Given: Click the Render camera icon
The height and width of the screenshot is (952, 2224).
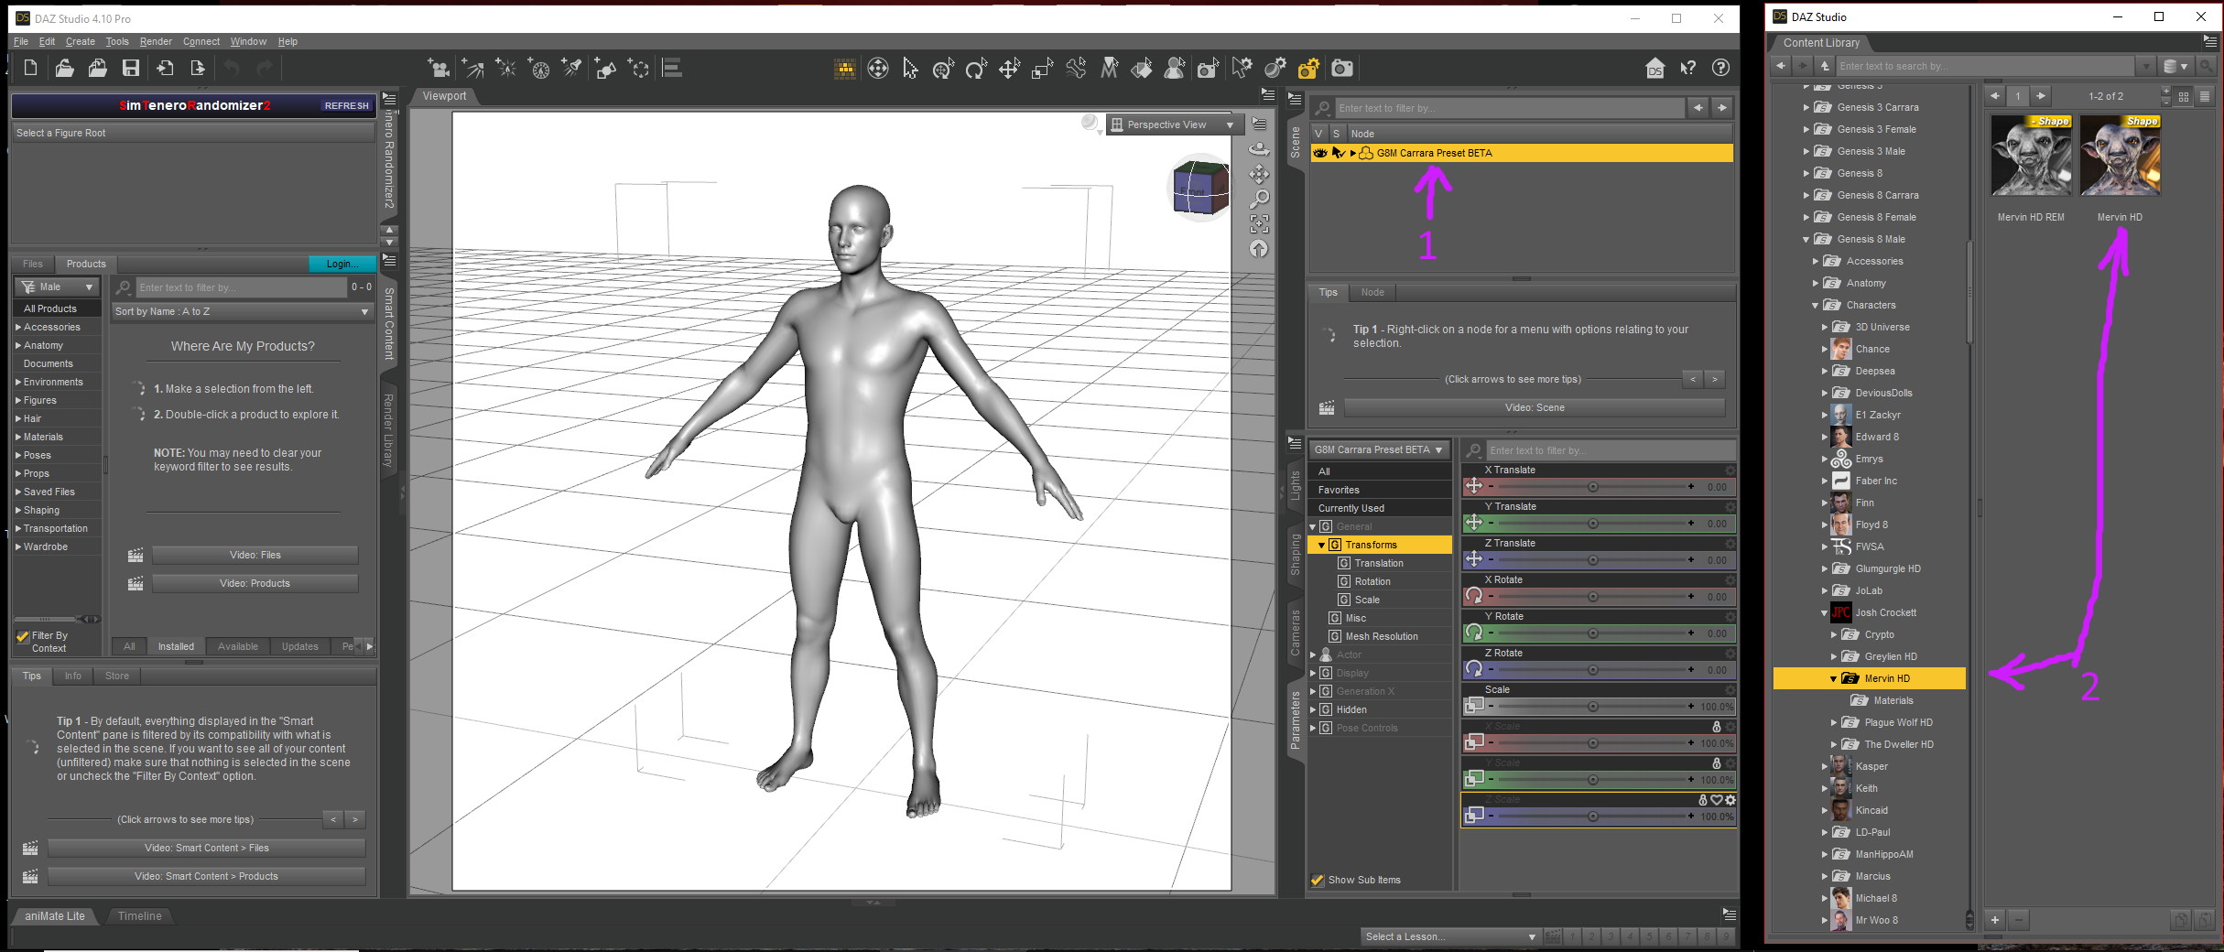Looking at the screenshot, I should (1341, 69).
